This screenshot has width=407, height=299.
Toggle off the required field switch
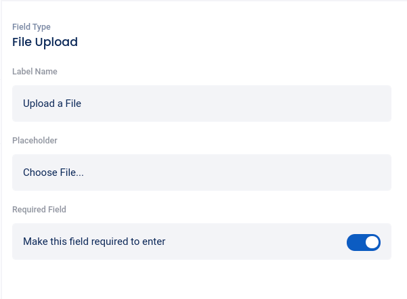point(364,242)
